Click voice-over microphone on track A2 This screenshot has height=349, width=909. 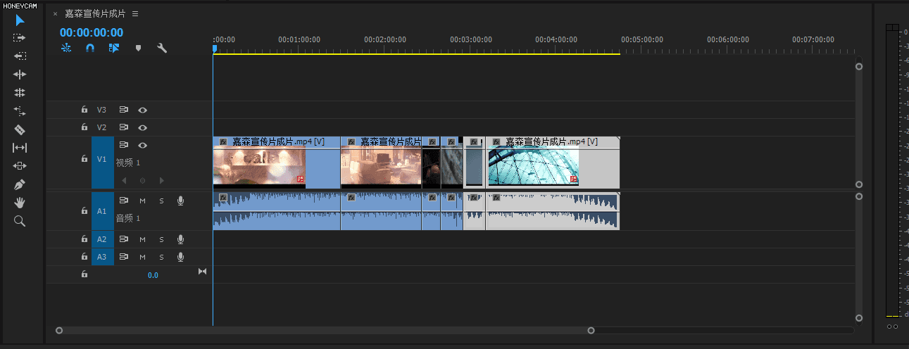coord(180,239)
